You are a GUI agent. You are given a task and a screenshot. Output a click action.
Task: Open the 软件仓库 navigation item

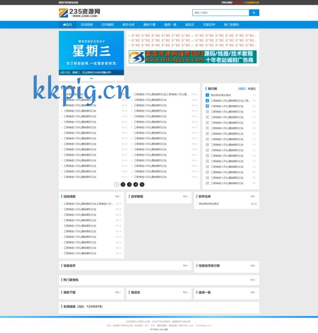(128, 25)
